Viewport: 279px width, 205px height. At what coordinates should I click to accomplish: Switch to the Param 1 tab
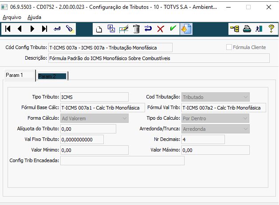pyautogui.click(x=20, y=75)
